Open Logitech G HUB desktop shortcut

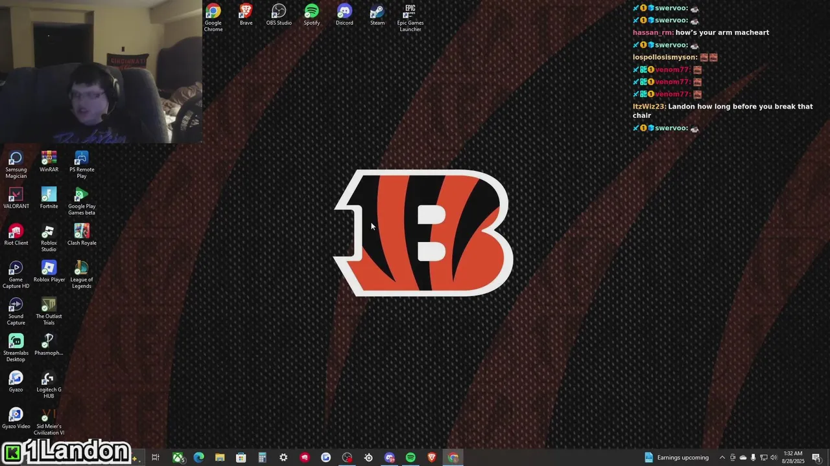[x=49, y=384]
